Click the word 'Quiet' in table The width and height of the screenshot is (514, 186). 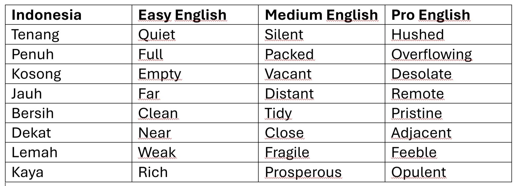(157, 34)
